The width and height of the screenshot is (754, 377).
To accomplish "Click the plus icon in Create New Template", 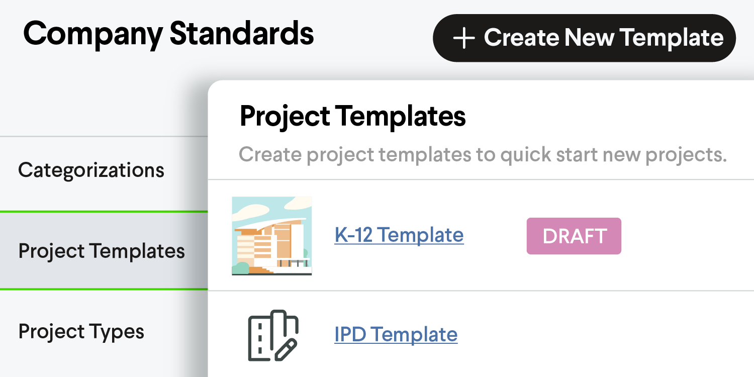I will tap(464, 39).
